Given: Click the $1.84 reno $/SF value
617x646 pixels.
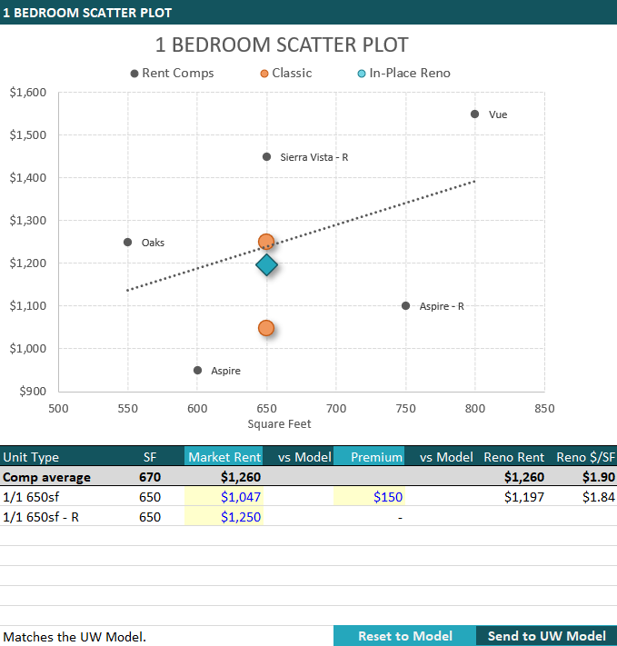Looking at the screenshot, I should point(599,497).
